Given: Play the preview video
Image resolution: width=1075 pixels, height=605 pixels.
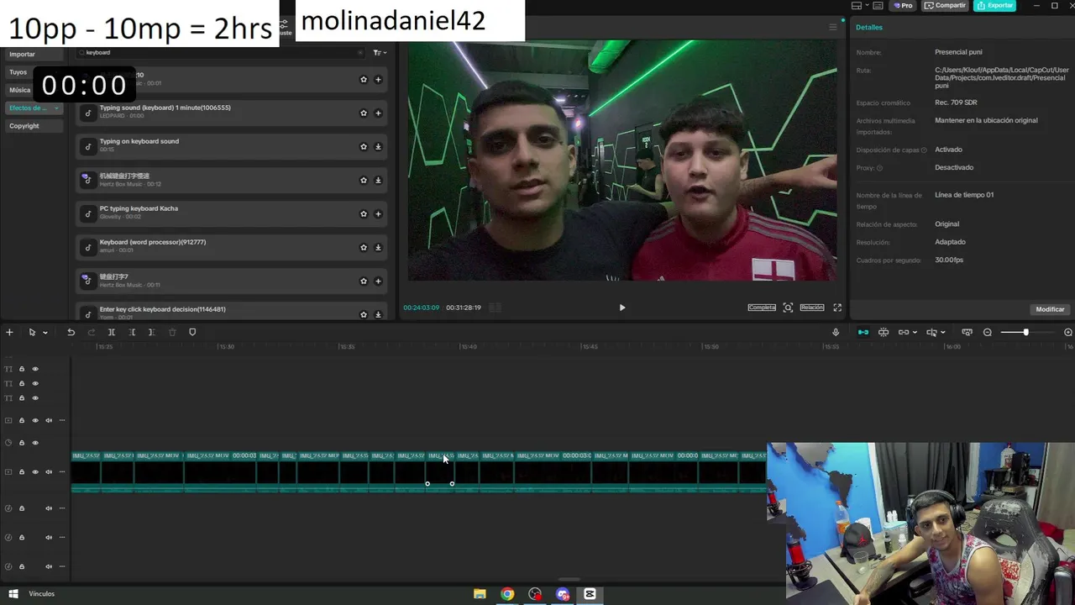Looking at the screenshot, I should pos(621,308).
